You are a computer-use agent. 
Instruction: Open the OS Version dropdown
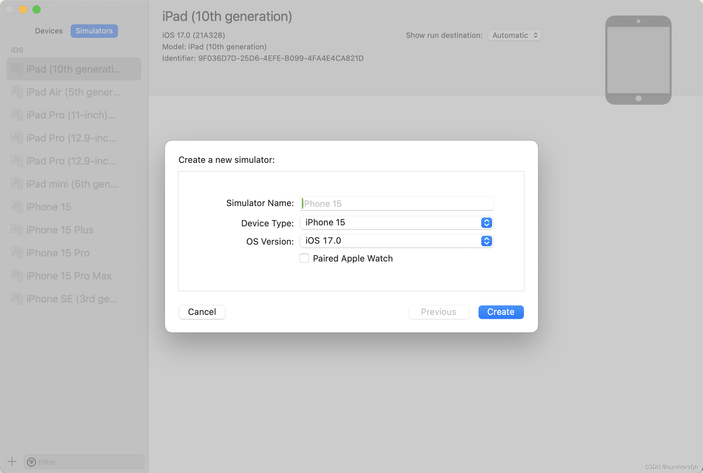(x=396, y=241)
